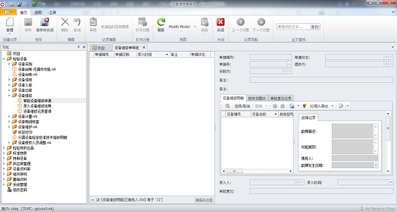The height and width of the screenshot is (212, 397).
Task: Click the 下一个对象 next object arrow
Action: click(261, 22)
